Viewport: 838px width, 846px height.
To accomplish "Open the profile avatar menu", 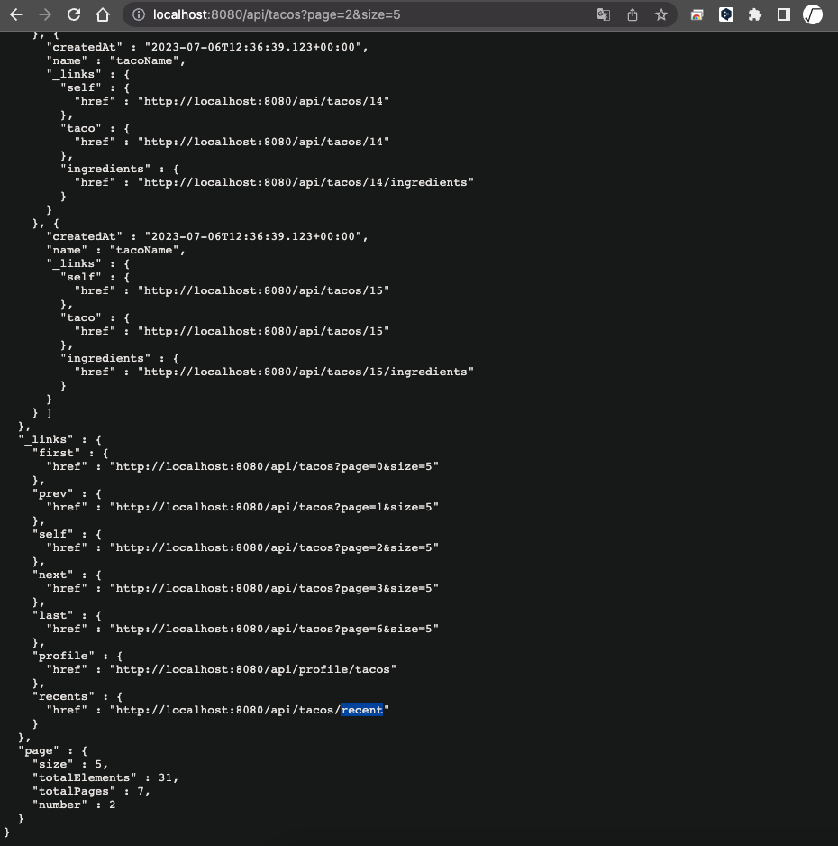I will (813, 14).
